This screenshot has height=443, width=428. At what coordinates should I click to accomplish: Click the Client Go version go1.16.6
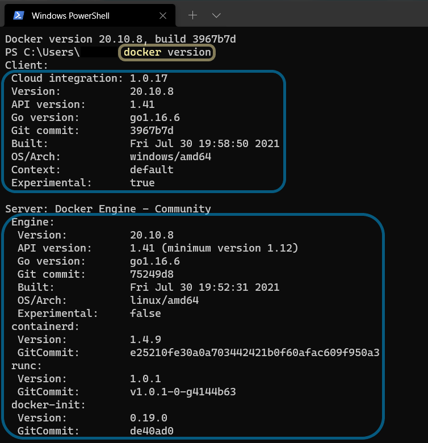point(155,118)
